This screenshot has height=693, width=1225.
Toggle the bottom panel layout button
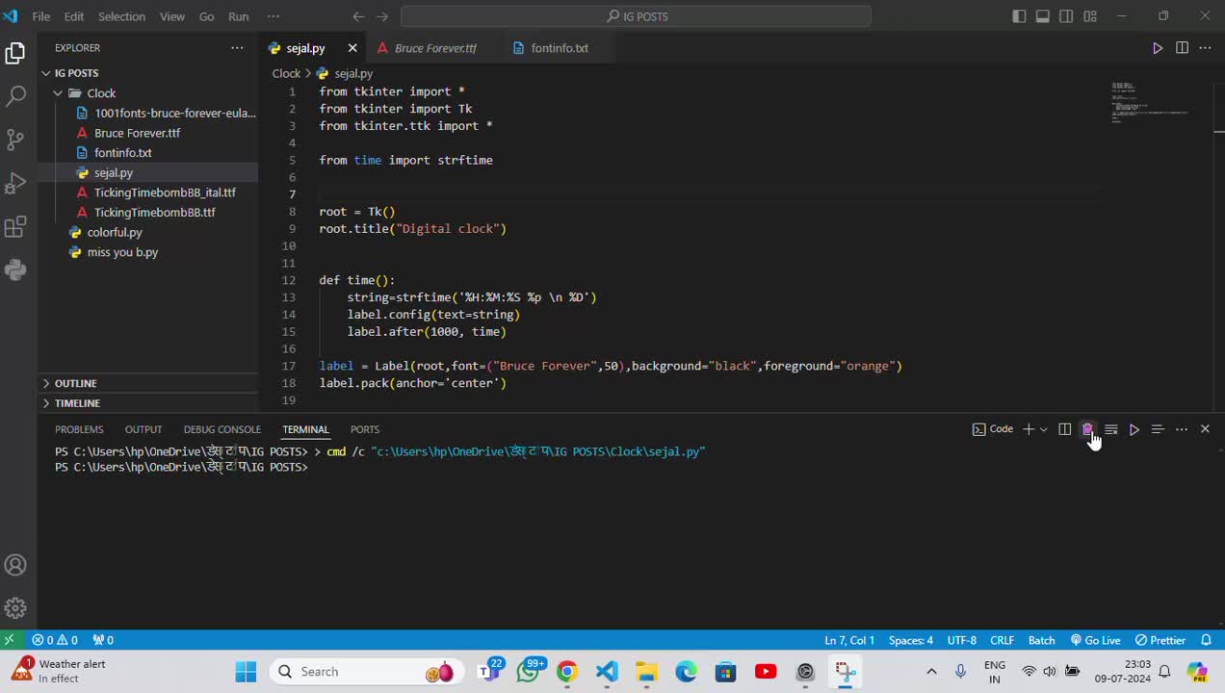(x=1043, y=16)
